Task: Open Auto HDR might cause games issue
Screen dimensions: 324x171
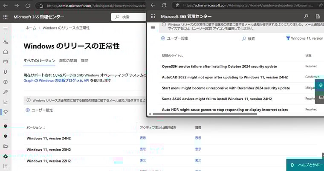Action: 225,110
